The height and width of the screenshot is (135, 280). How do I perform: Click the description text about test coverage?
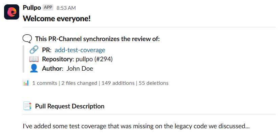(x=136, y=127)
